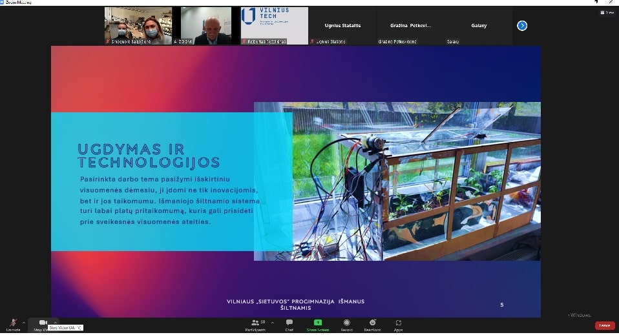Expand the arrow next to Participants

tap(273, 322)
